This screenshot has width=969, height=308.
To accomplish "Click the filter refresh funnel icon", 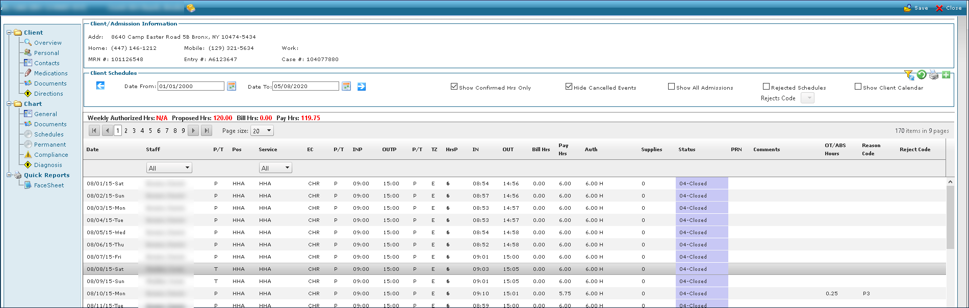I will point(909,75).
